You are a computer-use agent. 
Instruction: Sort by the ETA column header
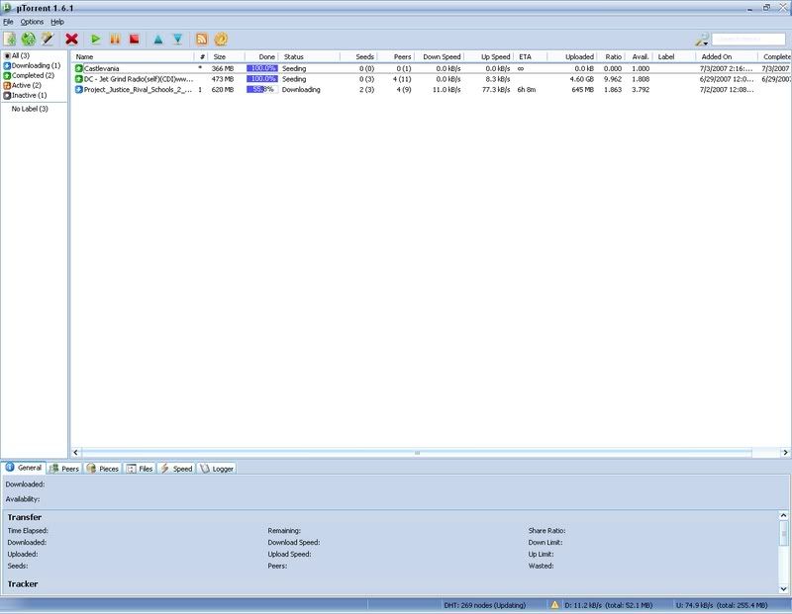[x=531, y=57]
